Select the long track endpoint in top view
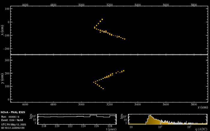210x131 pixels. [x=124, y=39]
